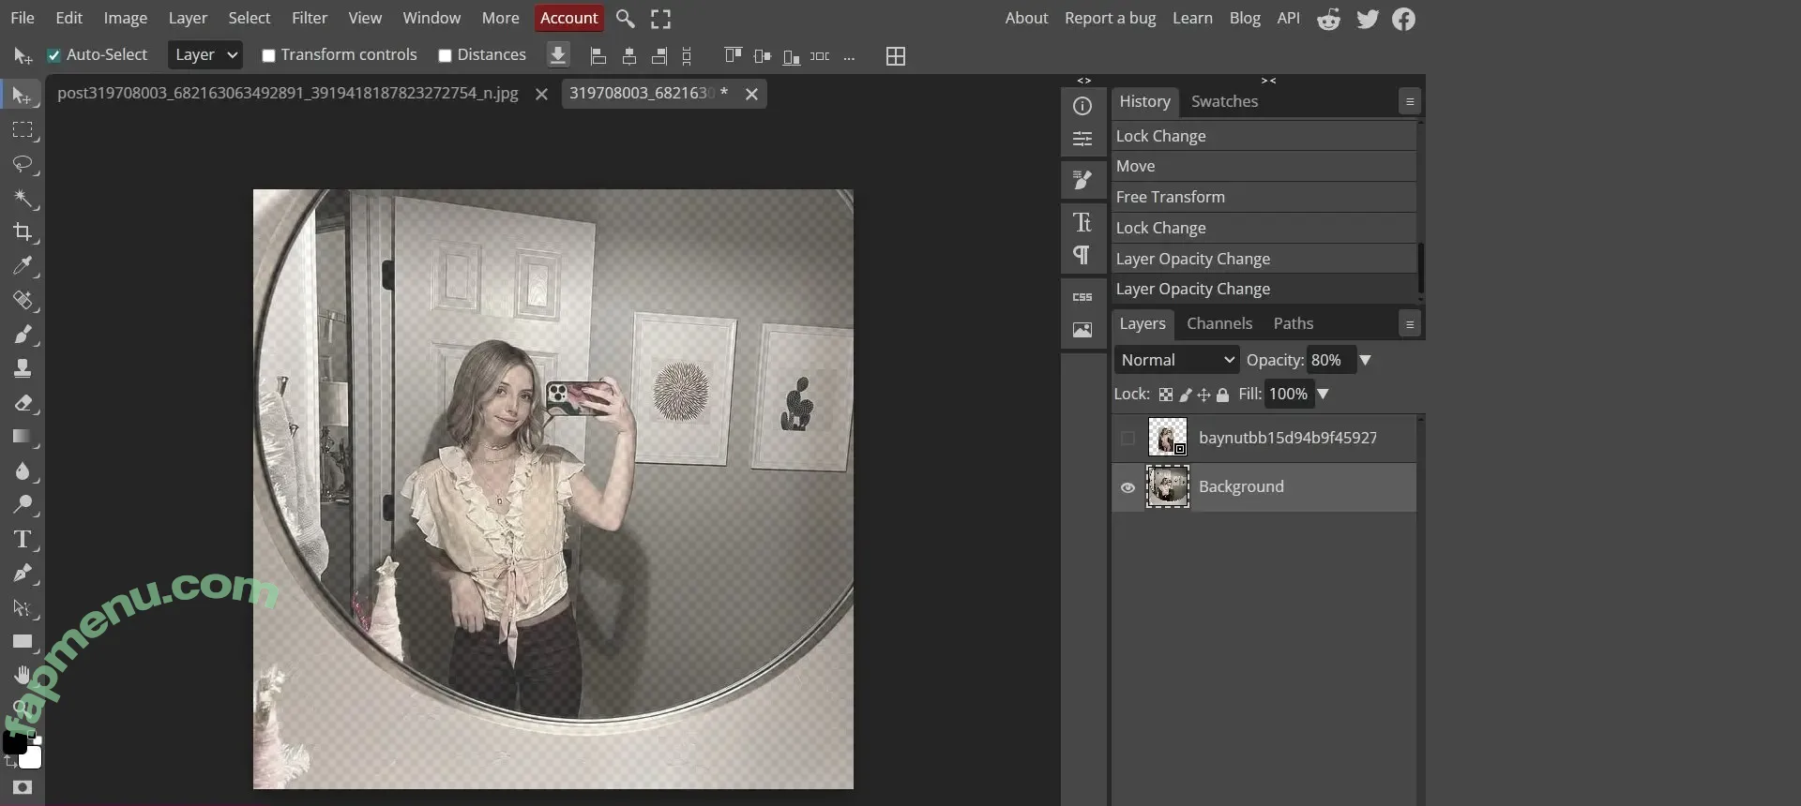This screenshot has height=806, width=1801.
Task: Select the Crop tool
Action: point(23,231)
